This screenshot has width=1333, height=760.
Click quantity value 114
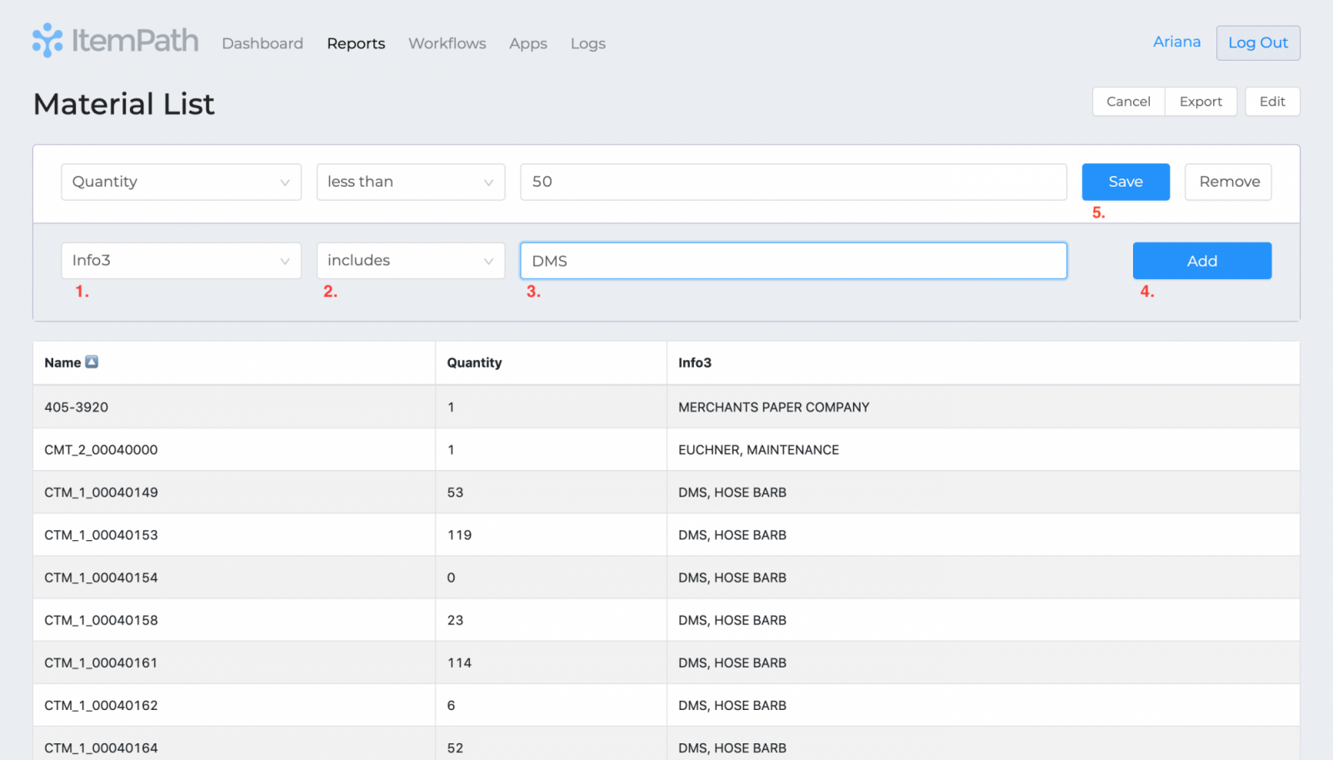click(x=459, y=662)
